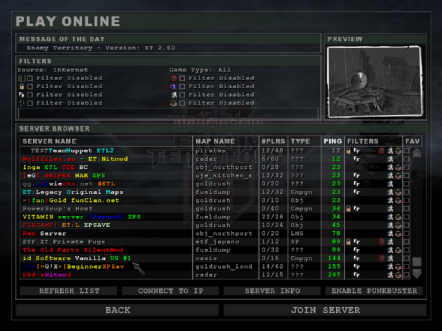Click the friendly fire FF filter icon
Screen dimensions: 442x331
[22, 94]
